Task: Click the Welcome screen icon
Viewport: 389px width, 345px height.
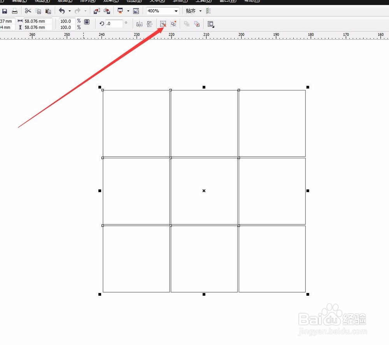Action: (x=136, y=11)
